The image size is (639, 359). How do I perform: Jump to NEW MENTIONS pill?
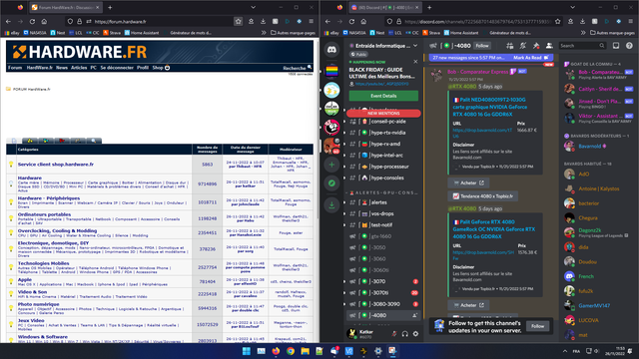[x=383, y=113]
